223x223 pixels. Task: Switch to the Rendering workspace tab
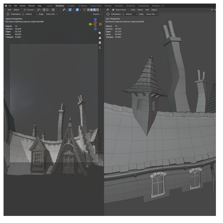coord(131,6)
